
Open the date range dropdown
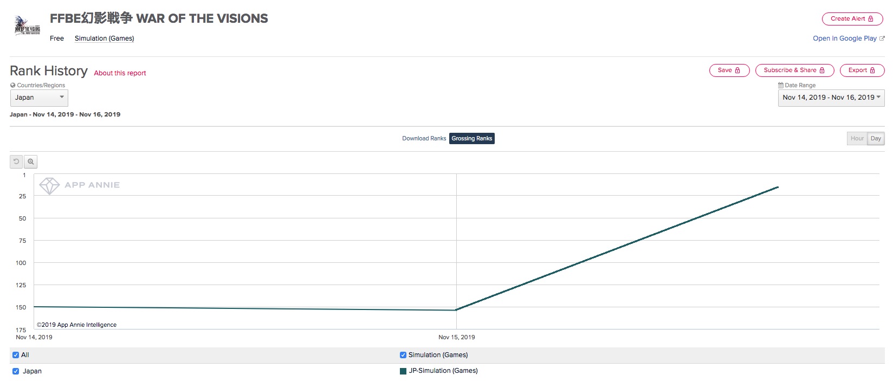pos(831,98)
